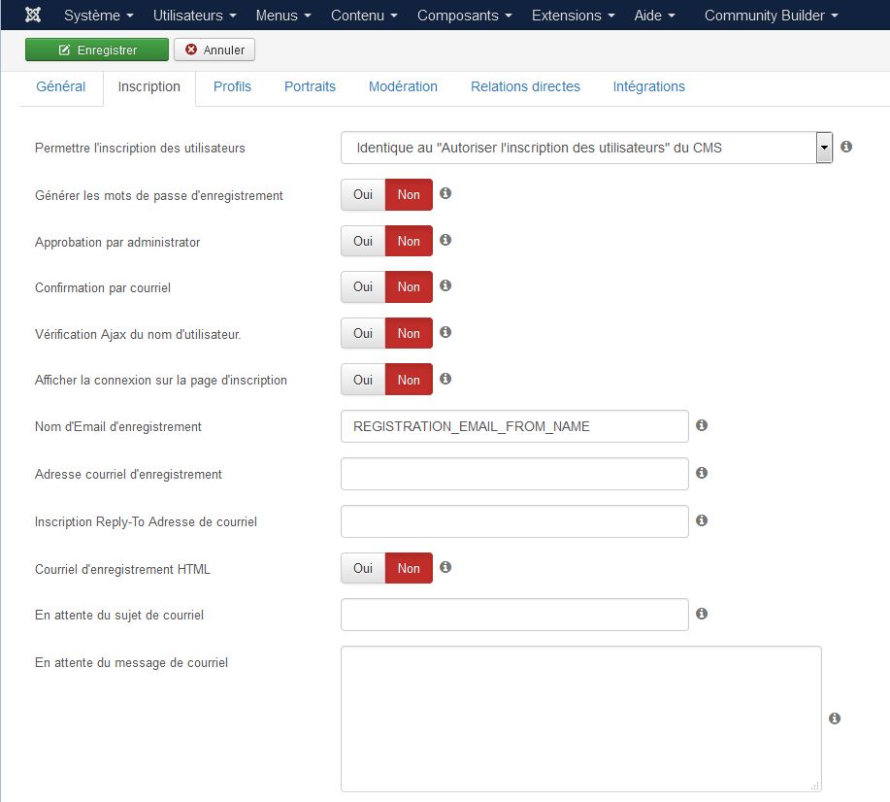This screenshot has height=802, width=890.
Task: Click the Annuler button
Action: [214, 50]
